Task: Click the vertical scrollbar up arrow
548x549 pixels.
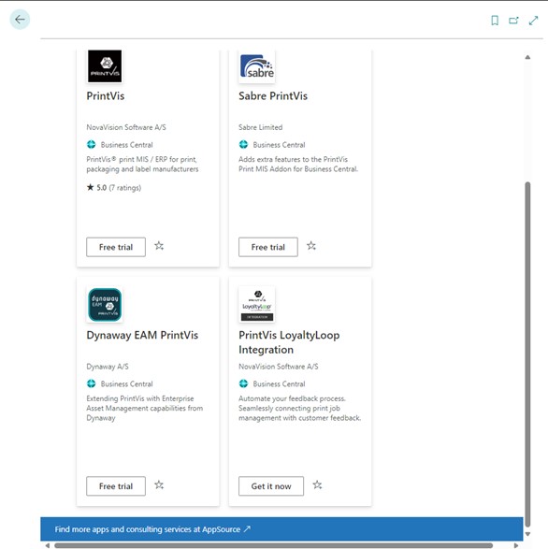Action: coord(527,57)
